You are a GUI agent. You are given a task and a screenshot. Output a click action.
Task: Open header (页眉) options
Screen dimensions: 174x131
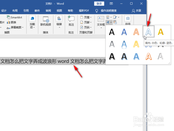click(86, 17)
